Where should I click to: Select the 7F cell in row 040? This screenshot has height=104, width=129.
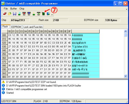[x=18, y=50]
